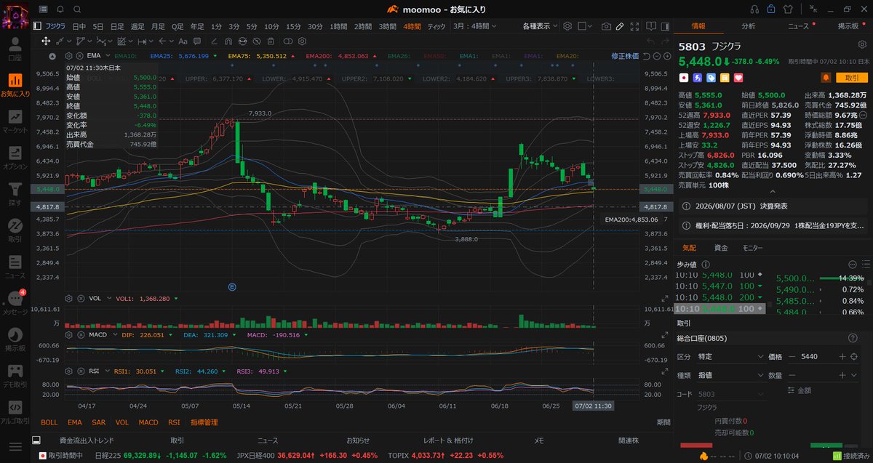Open the 2026/08/07 決算発表 notice
Viewport: 873px width, 463px height.
click(773, 206)
